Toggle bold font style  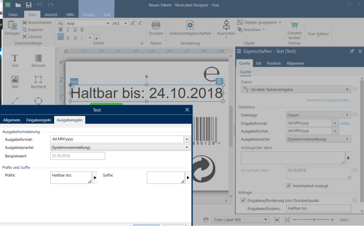pyautogui.click(x=61, y=30)
